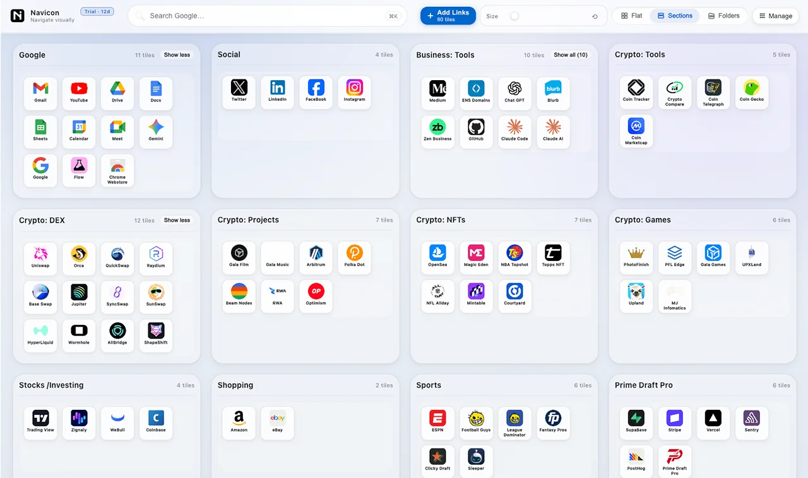This screenshot has height=478, width=808.
Task: Click the Chrome Webstore tile
Action: tap(117, 170)
